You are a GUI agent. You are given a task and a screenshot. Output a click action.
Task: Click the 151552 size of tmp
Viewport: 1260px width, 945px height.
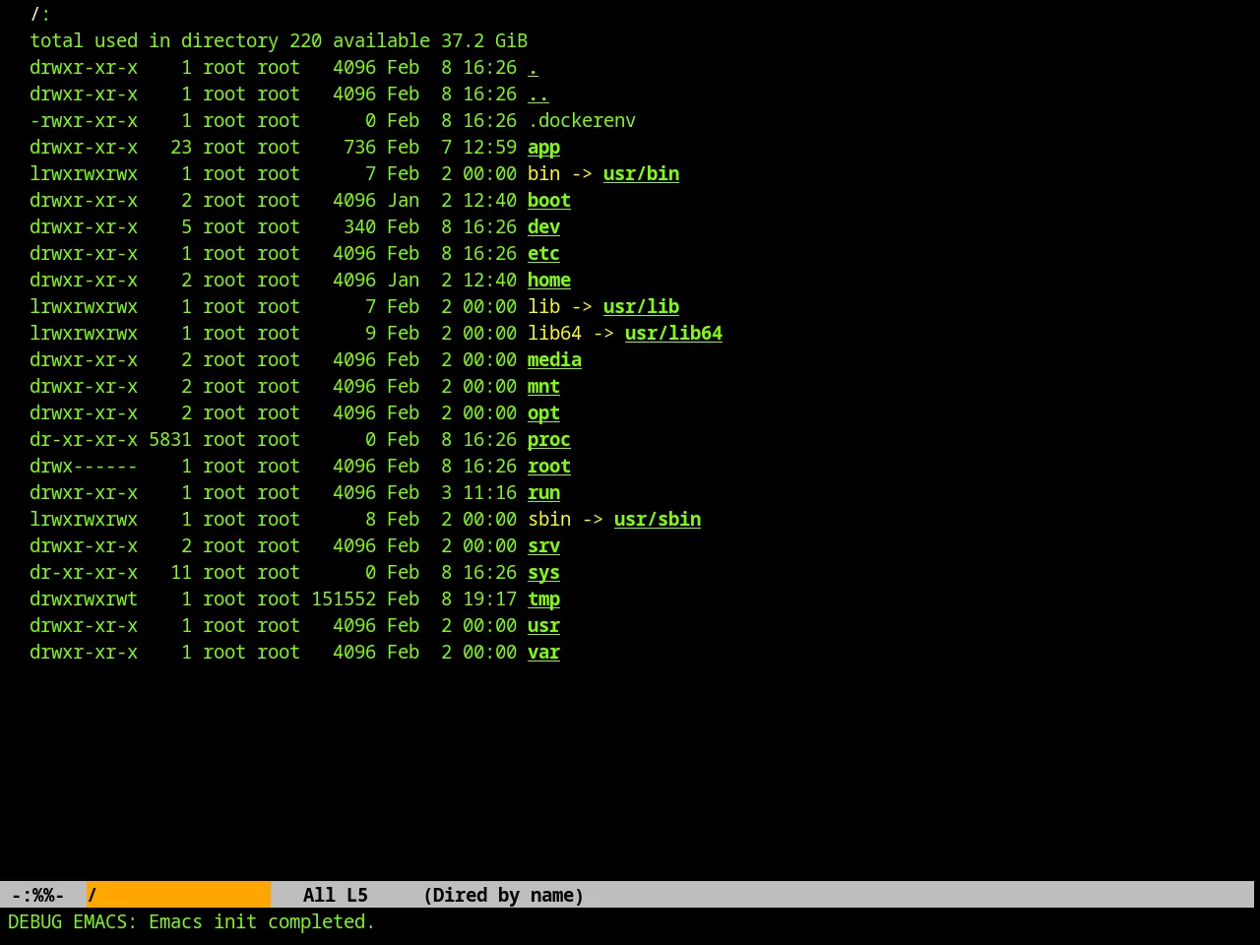tap(344, 599)
